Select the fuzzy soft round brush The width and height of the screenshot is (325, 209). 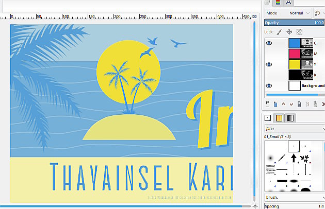tap(270, 159)
